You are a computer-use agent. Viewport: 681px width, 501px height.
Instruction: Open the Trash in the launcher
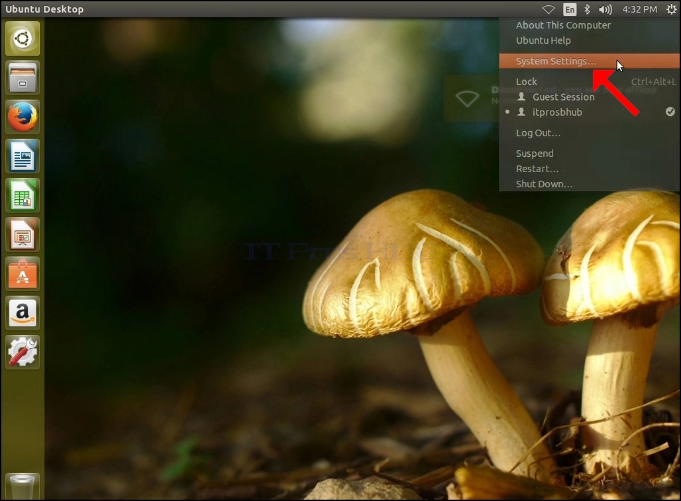[x=23, y=486]
